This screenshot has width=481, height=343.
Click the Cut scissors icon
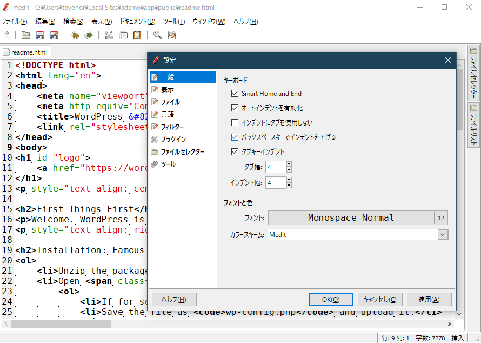click(109, 35)
